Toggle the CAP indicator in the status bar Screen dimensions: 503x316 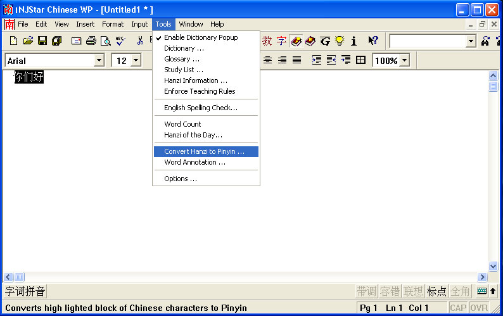pyautogui.click(x=458, y=308)
